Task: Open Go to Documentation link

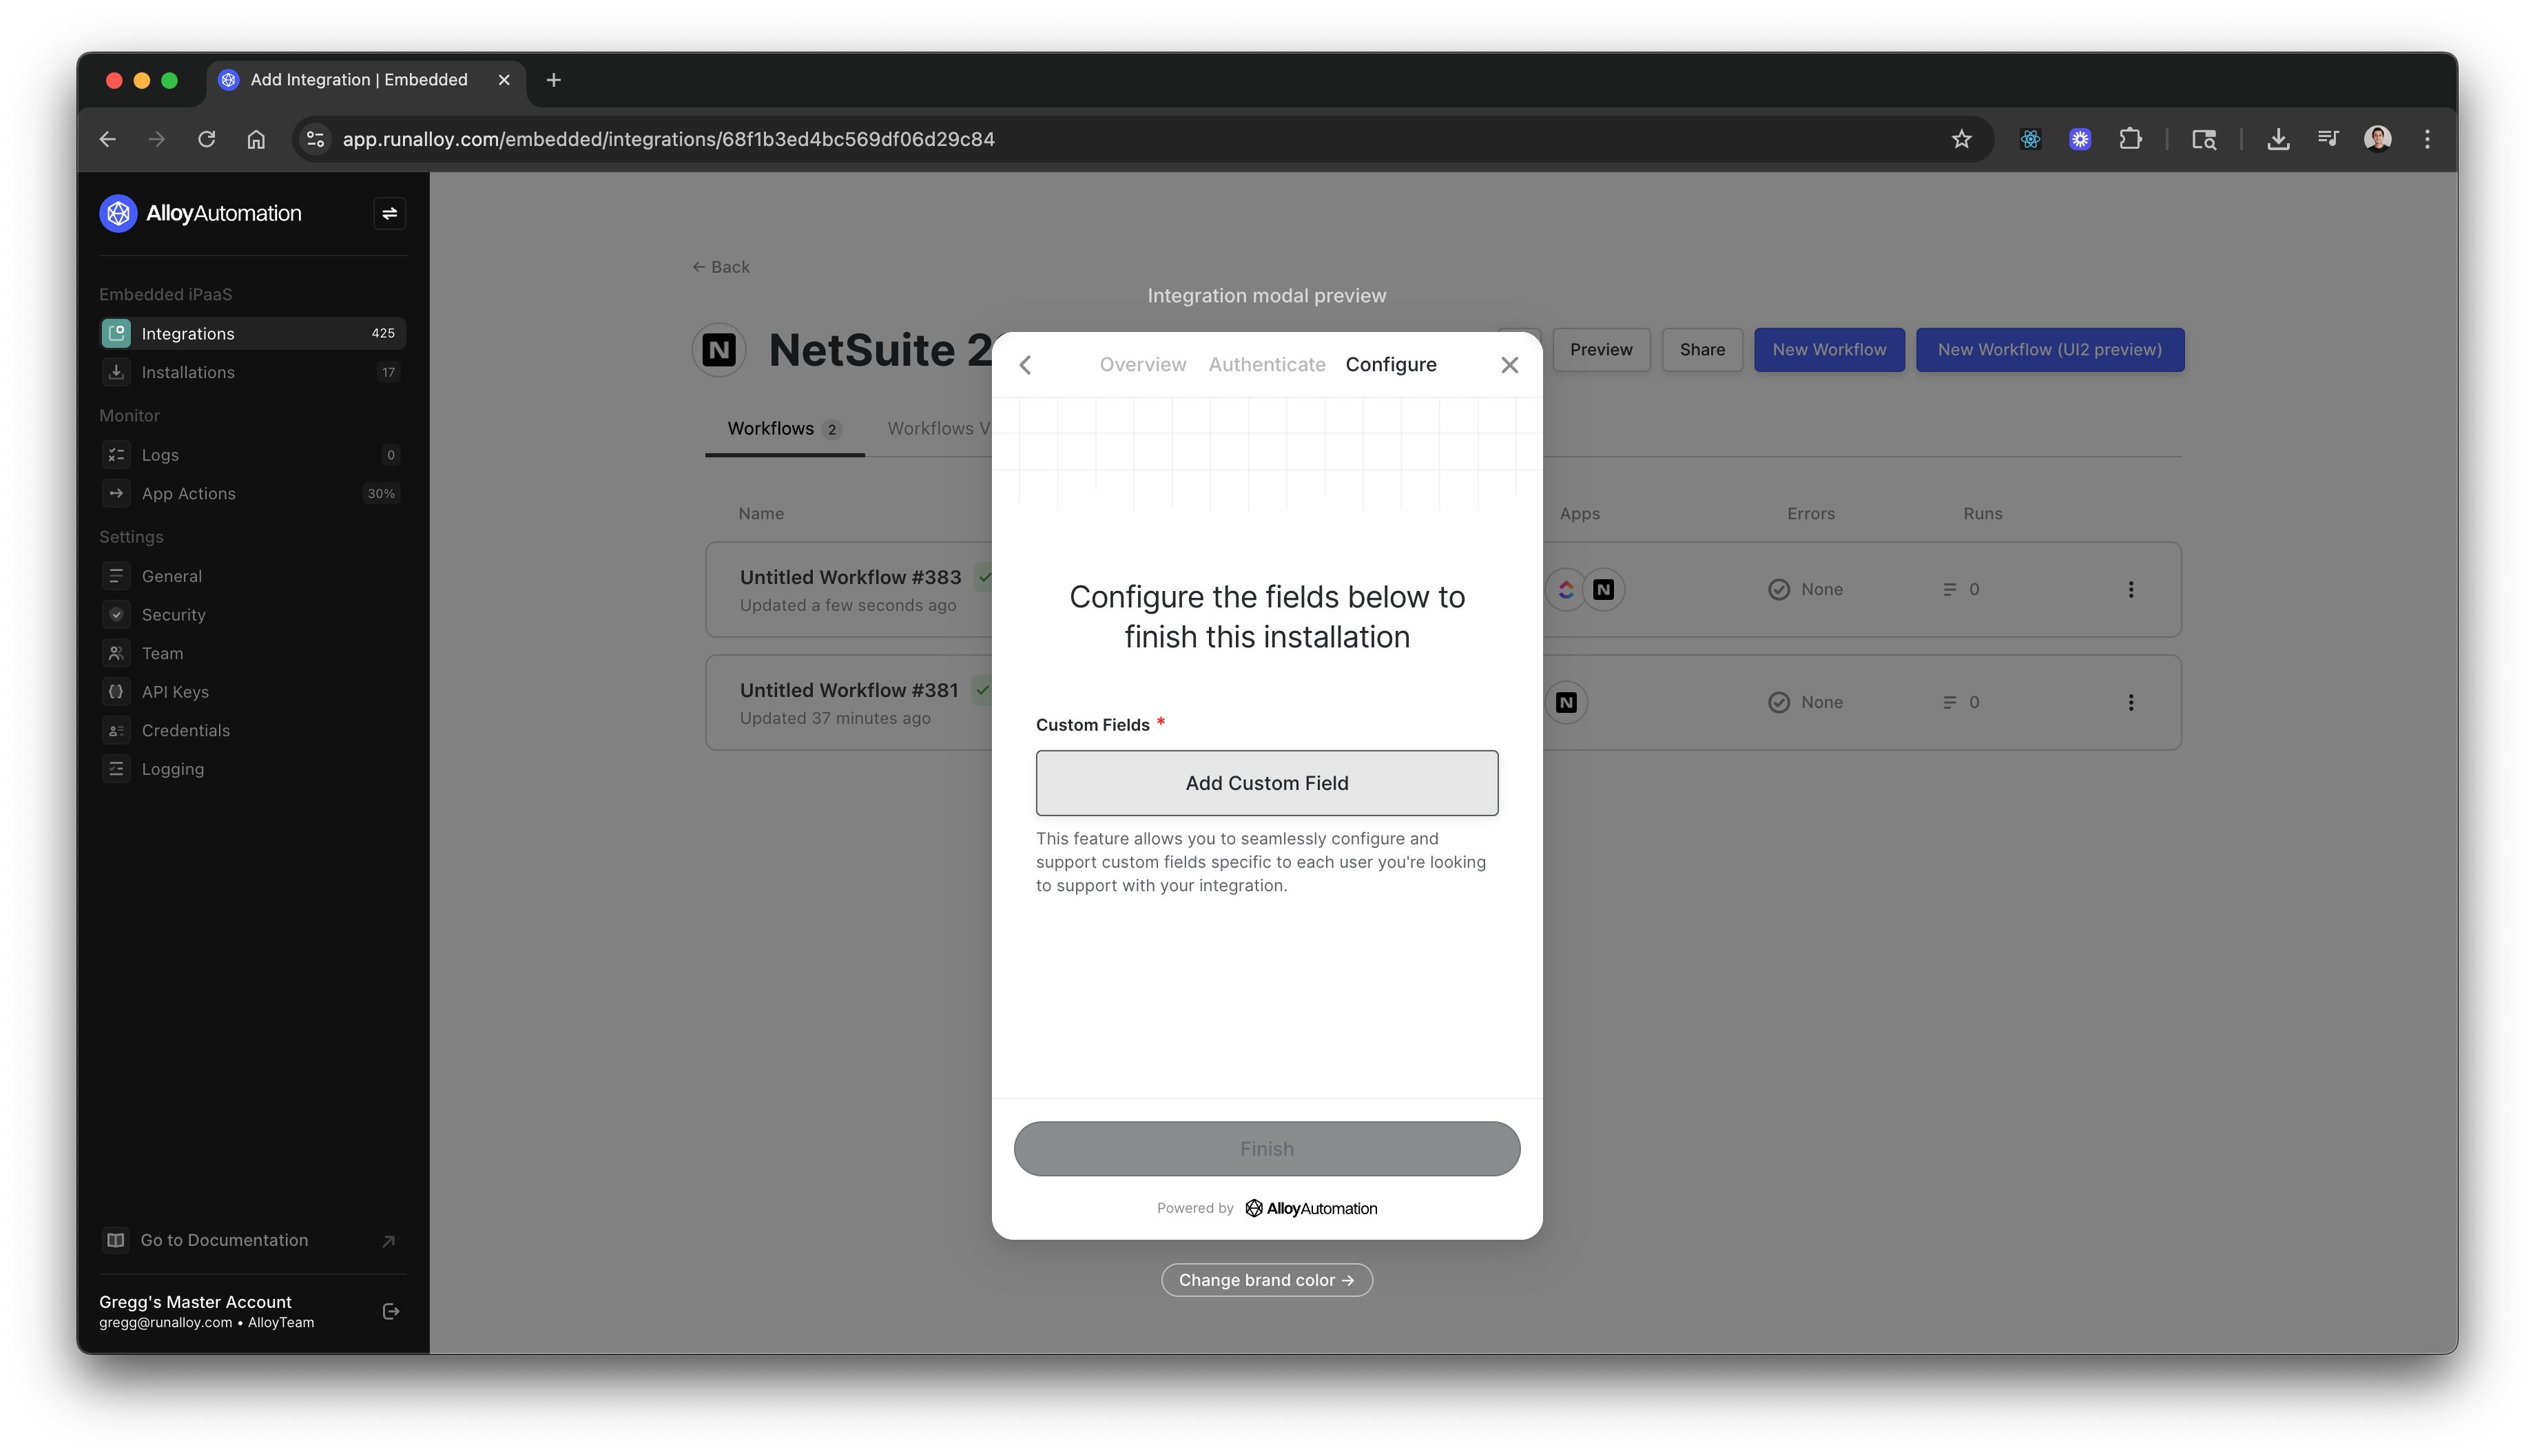Action: 224,1240
